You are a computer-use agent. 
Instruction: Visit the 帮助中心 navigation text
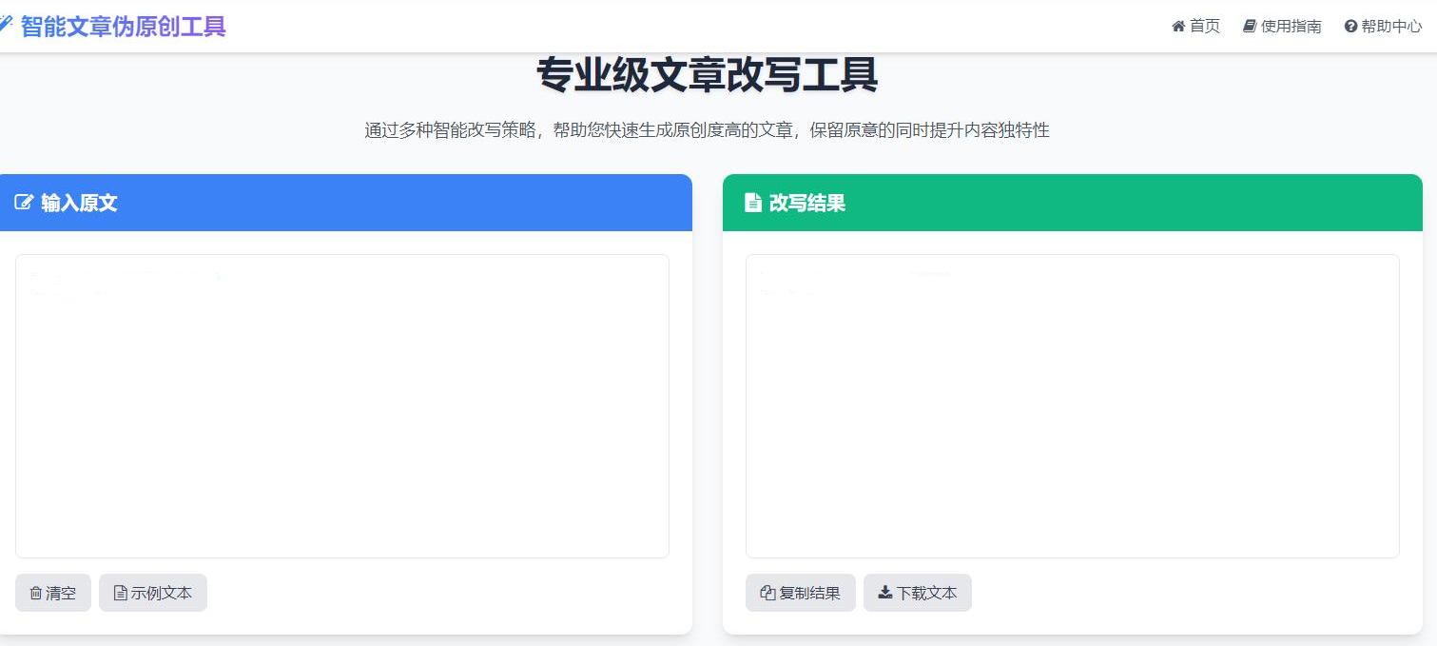click(1391, 27)
